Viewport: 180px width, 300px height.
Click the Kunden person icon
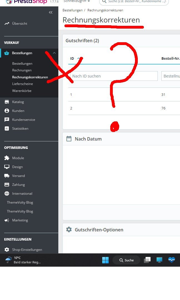click(7, 111)
